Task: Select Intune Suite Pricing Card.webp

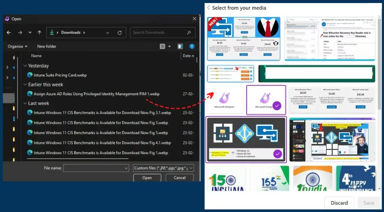Action: pyautogui.click(x=60, y=75)
